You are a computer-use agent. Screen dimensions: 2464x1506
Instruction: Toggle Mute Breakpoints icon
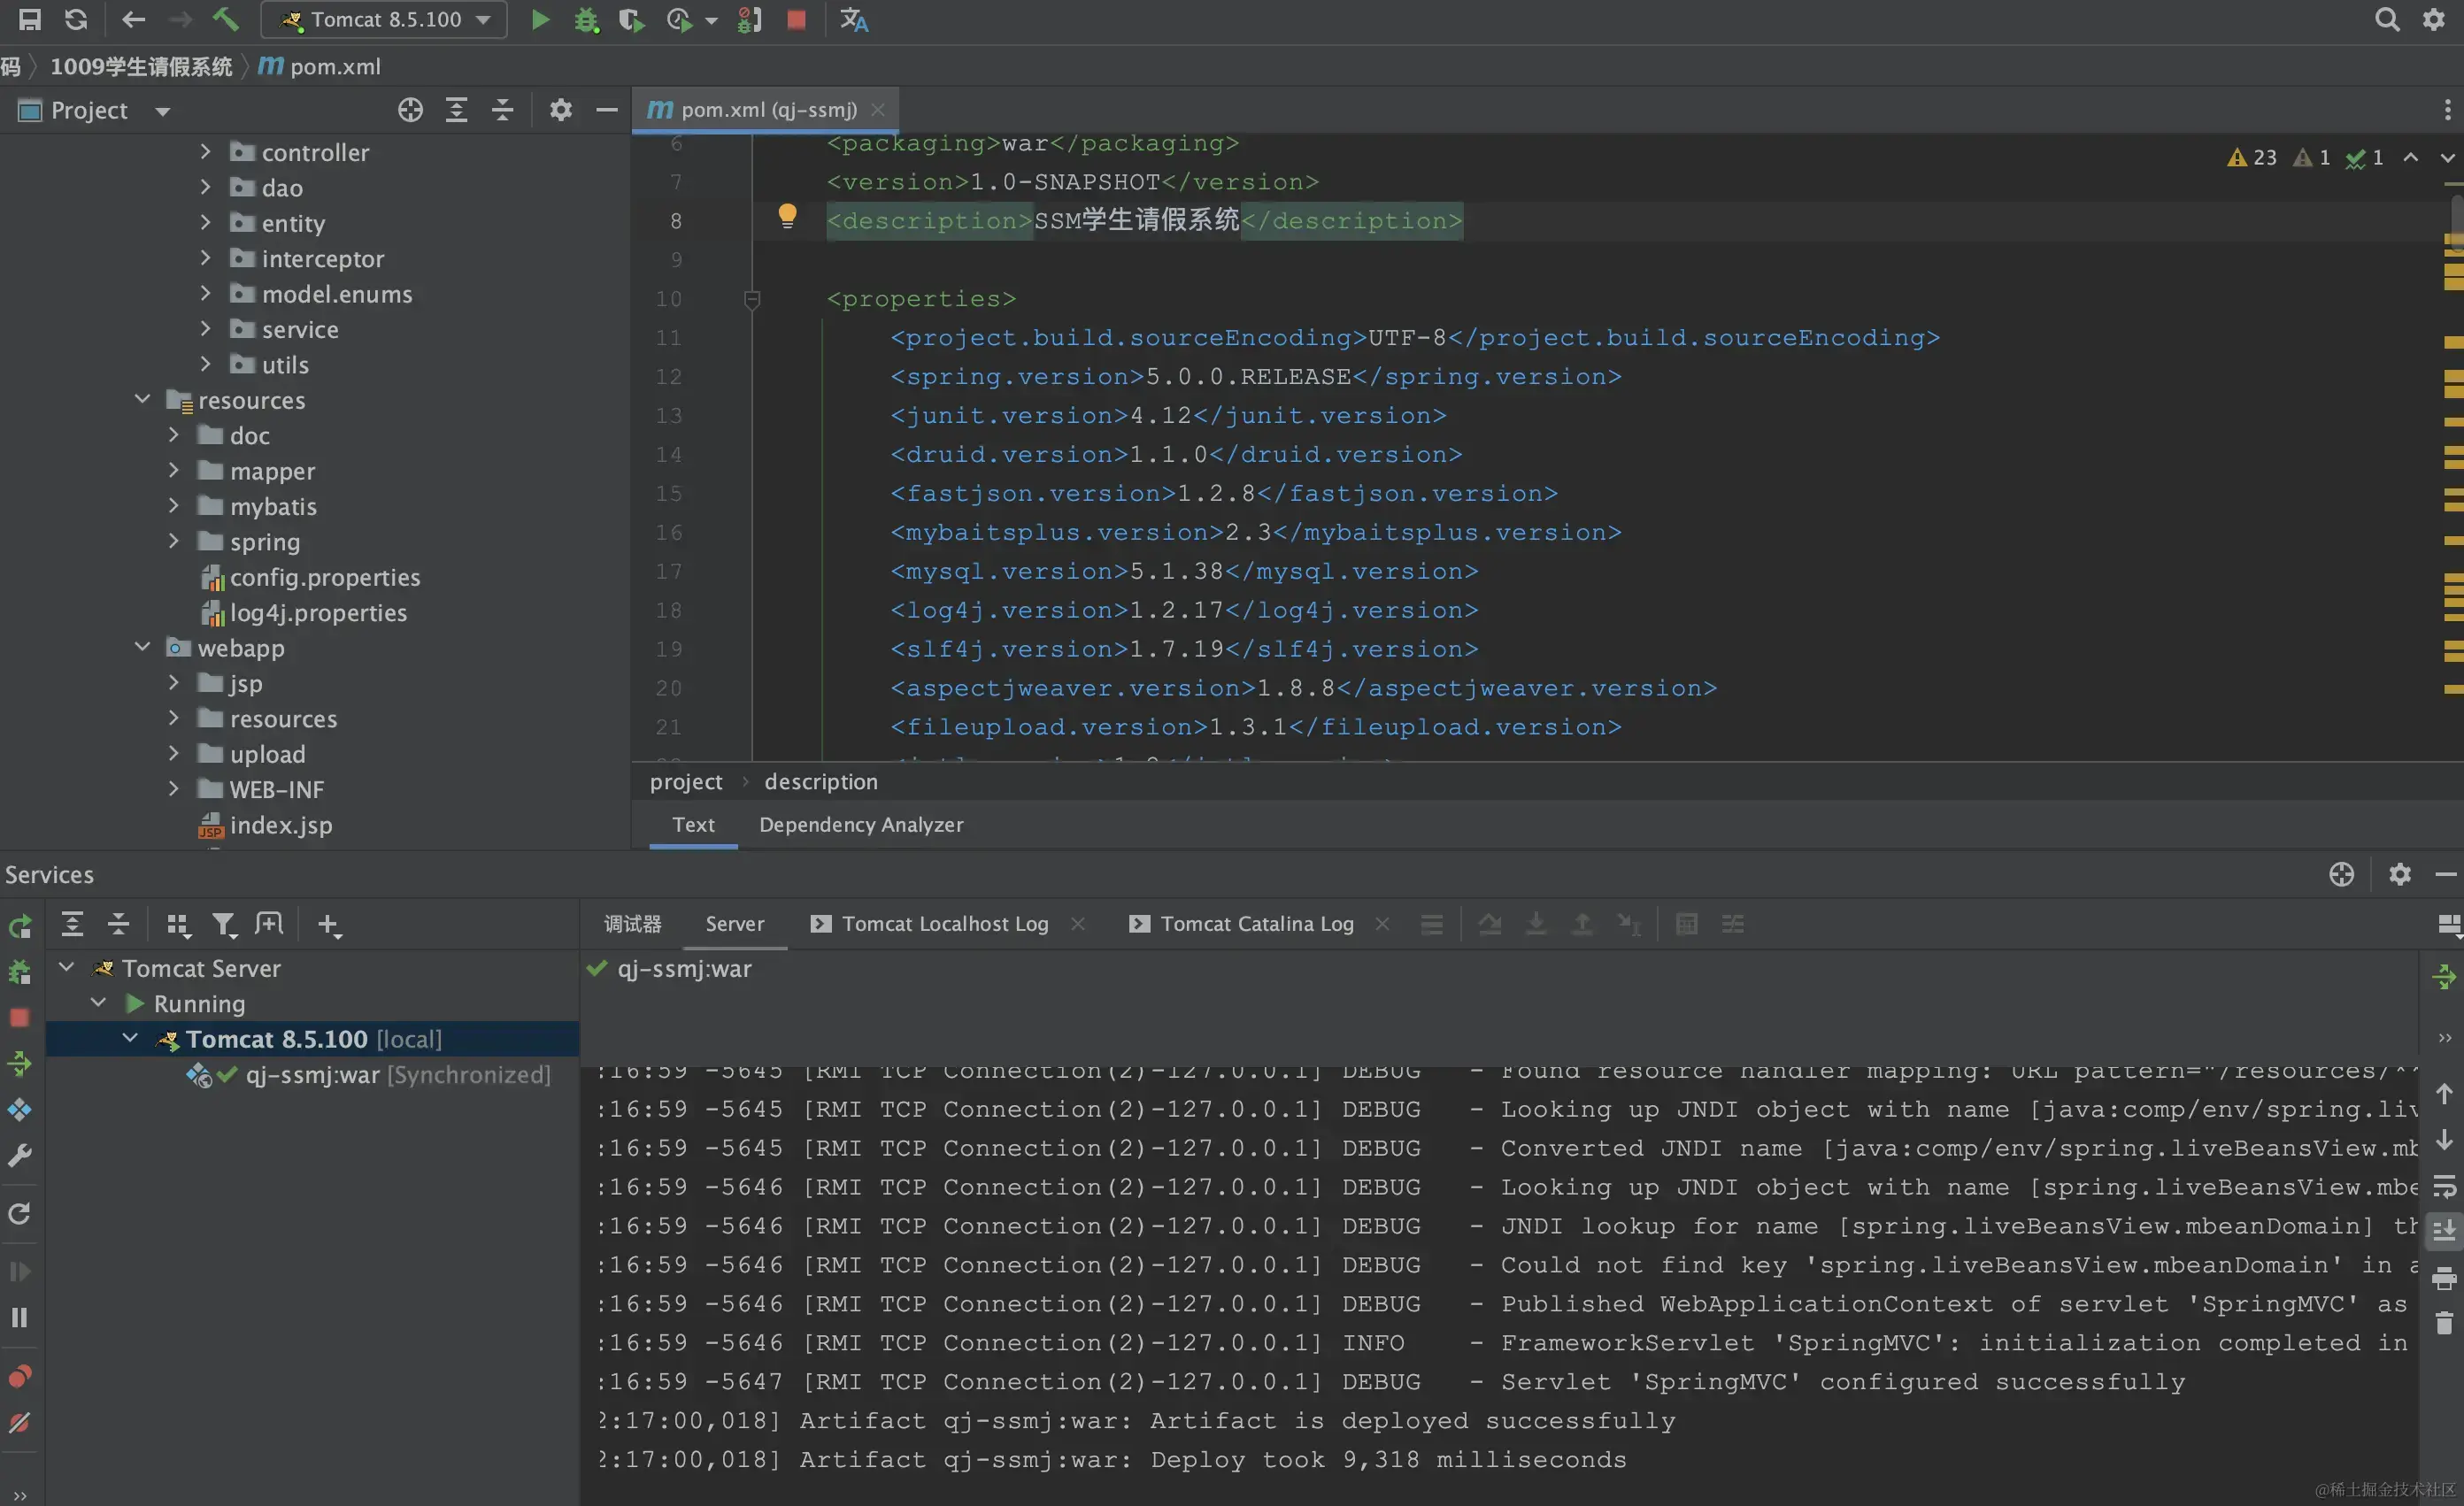(19, 1422)
